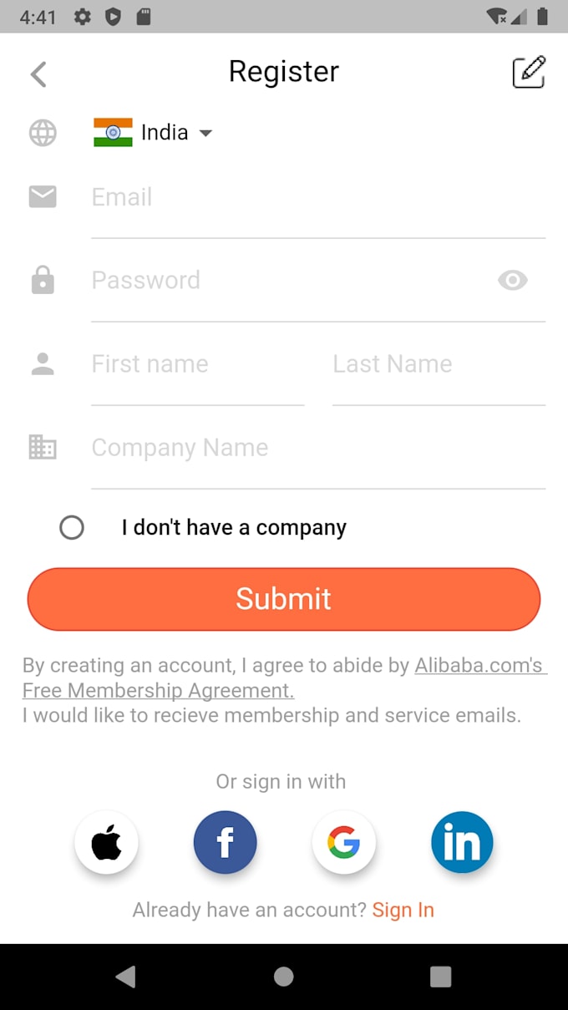
Task: Focus the Email input field
Action: click(x=317, y=198)
